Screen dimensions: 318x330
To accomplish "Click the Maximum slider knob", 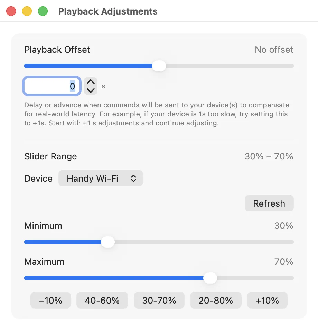I will [x=210, y=278].
